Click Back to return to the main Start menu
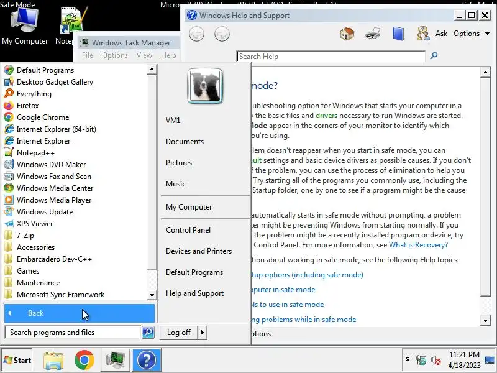The height and width of the screenshot is (373, 497). click(x=80, y=313)
